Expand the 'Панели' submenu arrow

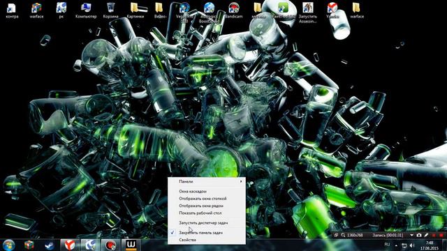pos(241,181)
